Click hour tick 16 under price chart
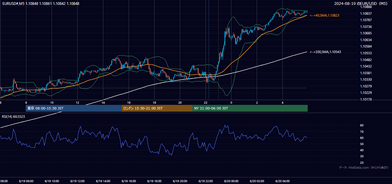392x184 pixels. tap(129, 103)
